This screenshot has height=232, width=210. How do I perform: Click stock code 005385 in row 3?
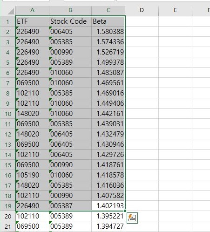[x=70, y=42]
